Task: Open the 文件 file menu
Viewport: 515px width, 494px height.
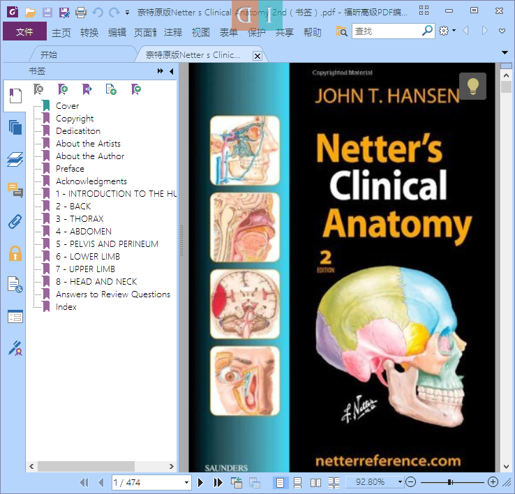Action: pyautogui.click(x=24, y=31)
